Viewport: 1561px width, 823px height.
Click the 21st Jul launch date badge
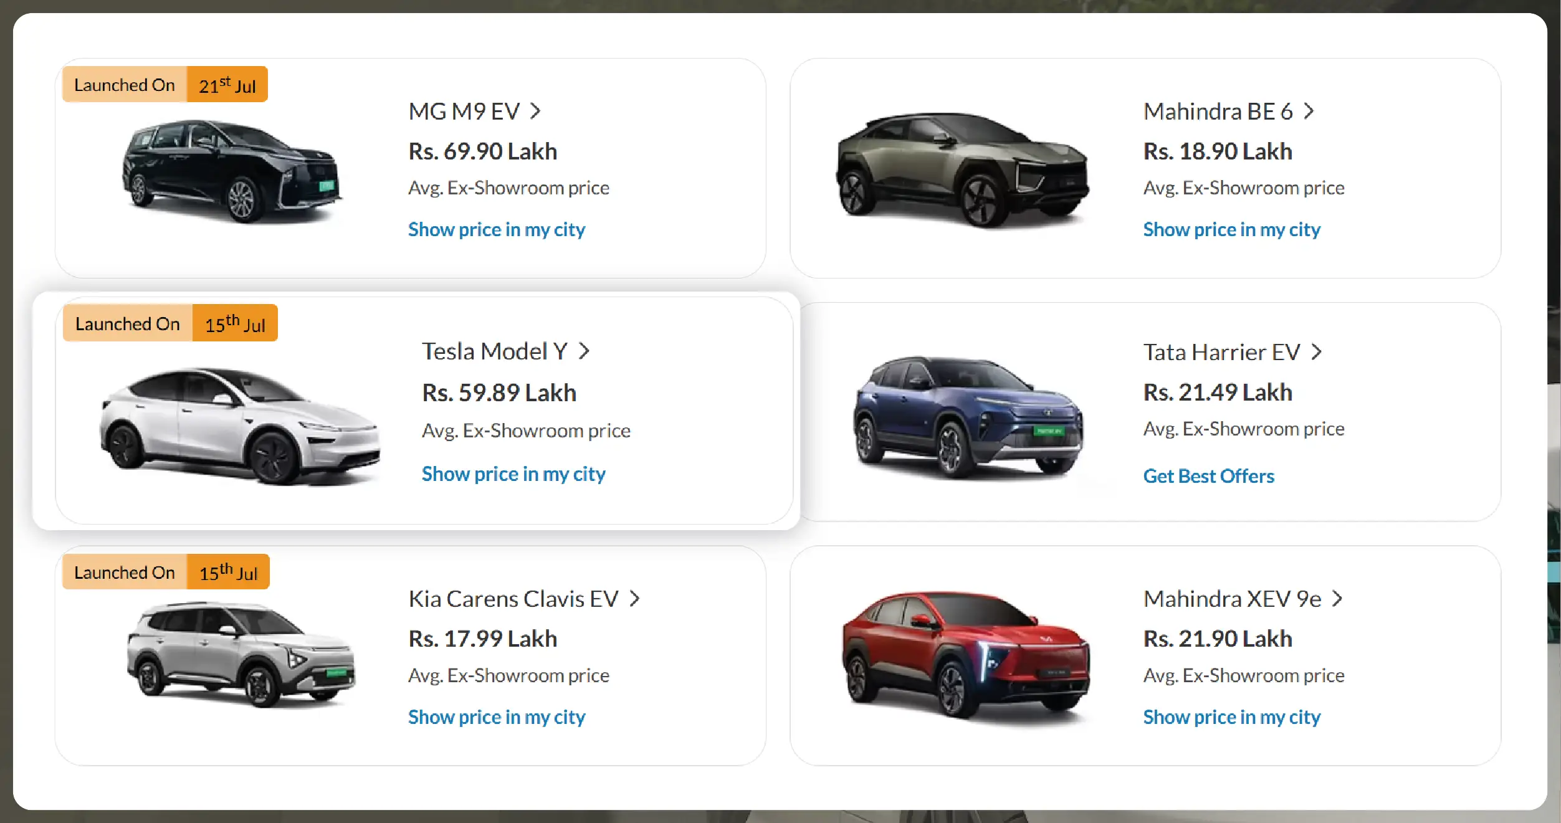pyautogui.click(x=227, y=85)
